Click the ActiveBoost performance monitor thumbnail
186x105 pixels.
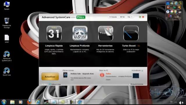[x=136, y=76]
